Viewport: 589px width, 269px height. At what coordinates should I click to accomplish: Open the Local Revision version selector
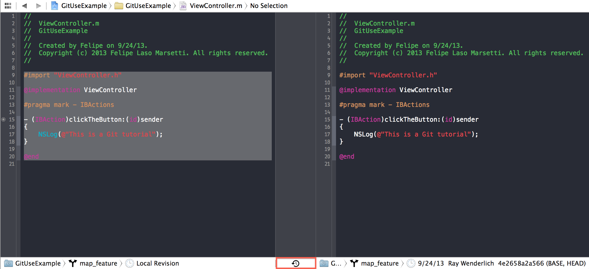coord(157,263)
